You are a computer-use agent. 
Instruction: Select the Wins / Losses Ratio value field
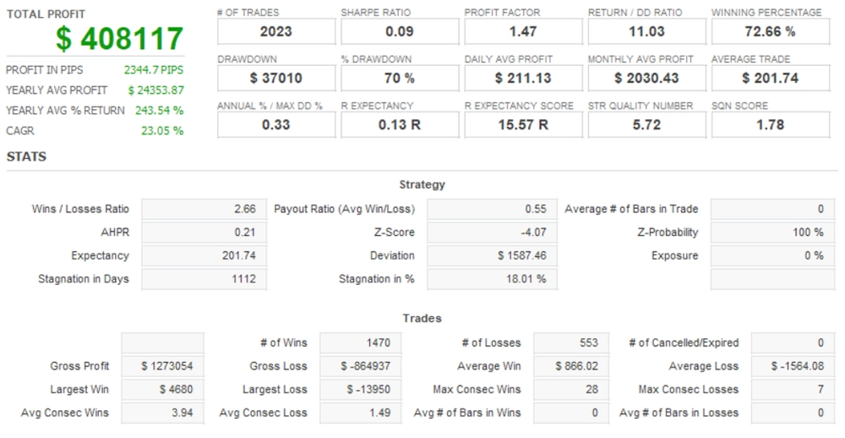(x=204, y=209)
